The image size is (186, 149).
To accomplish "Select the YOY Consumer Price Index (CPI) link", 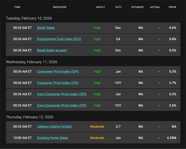I will tap(58, 83).
